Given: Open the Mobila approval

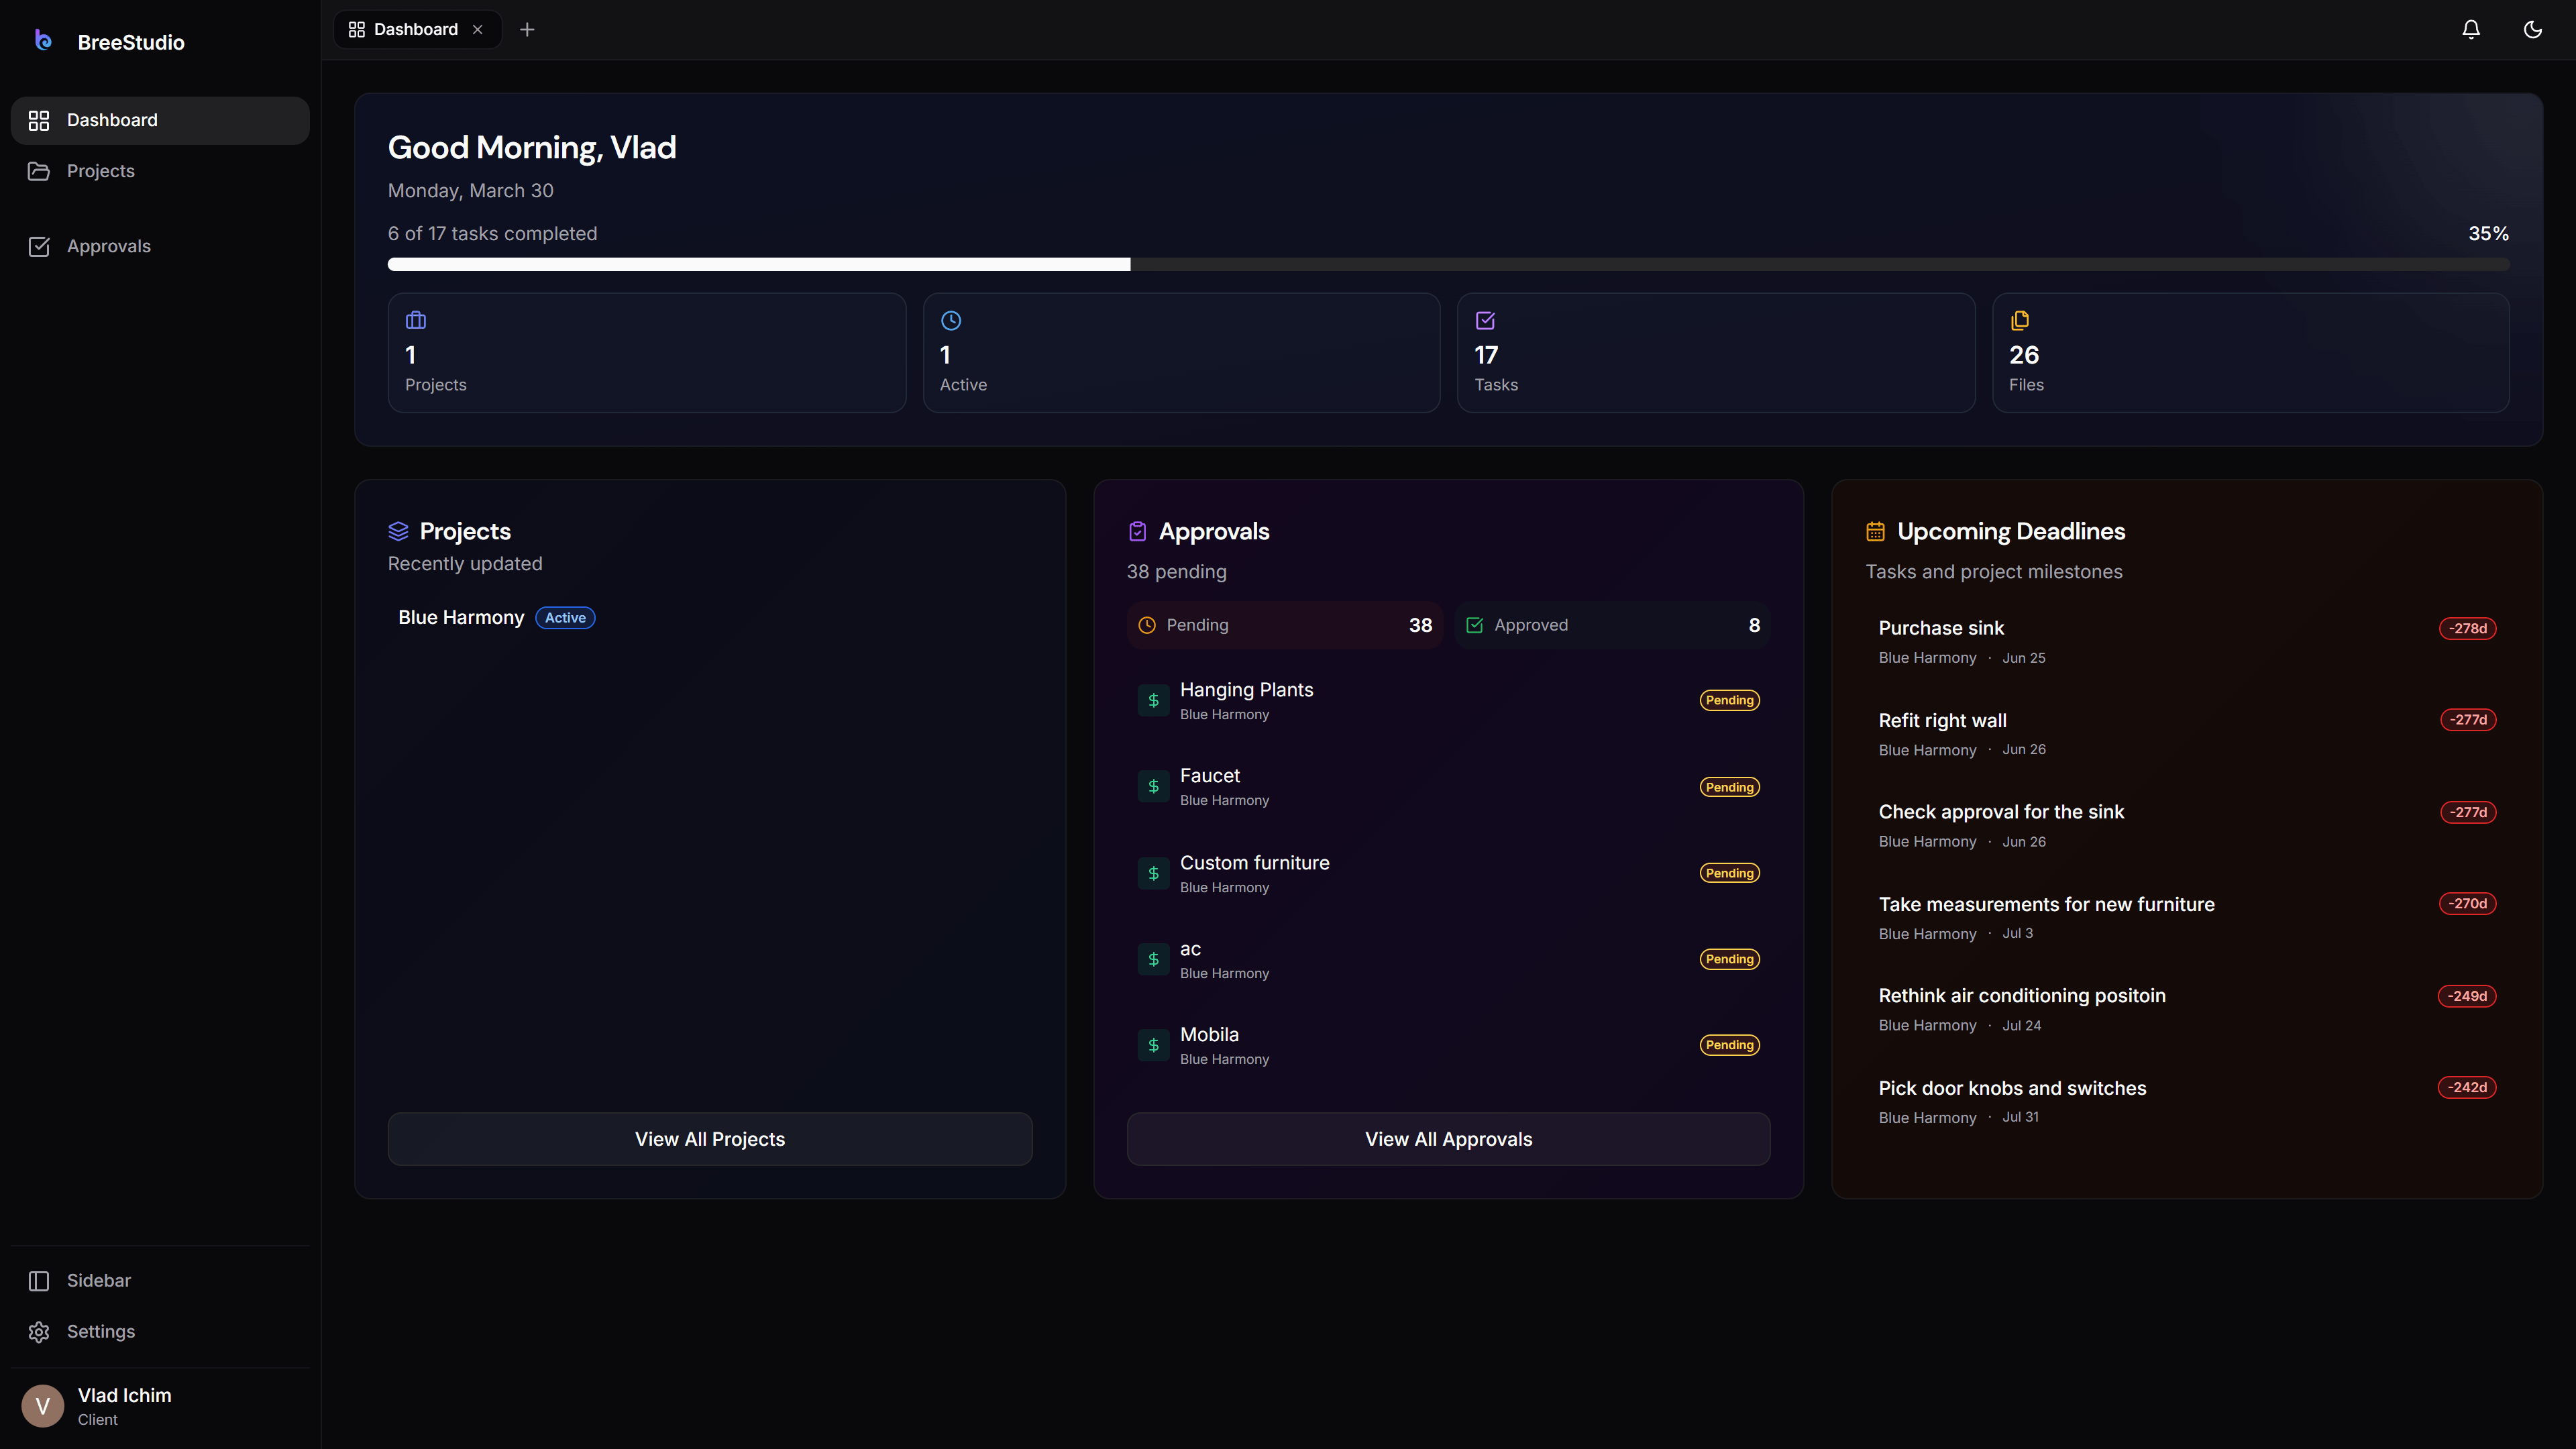Looking at the screenshot, I should pyautogui.click(x=1448, y=1045).
